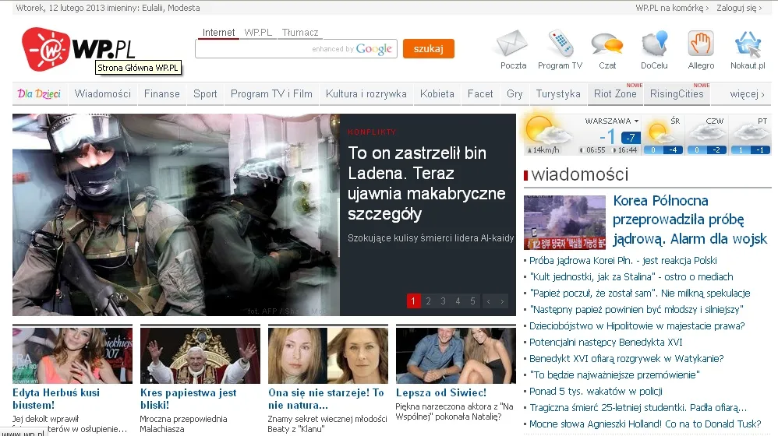Go to slide 3 in the carousel
The image size is (778, 436).
pyautogui.click(x=443, y=301)
